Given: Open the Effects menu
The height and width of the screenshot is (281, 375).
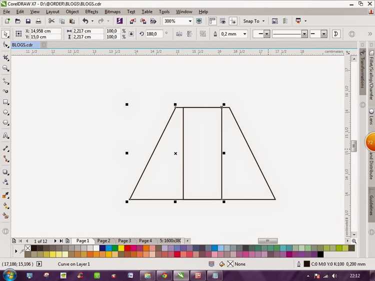Looking at the screenshot, I should (91, 11).
